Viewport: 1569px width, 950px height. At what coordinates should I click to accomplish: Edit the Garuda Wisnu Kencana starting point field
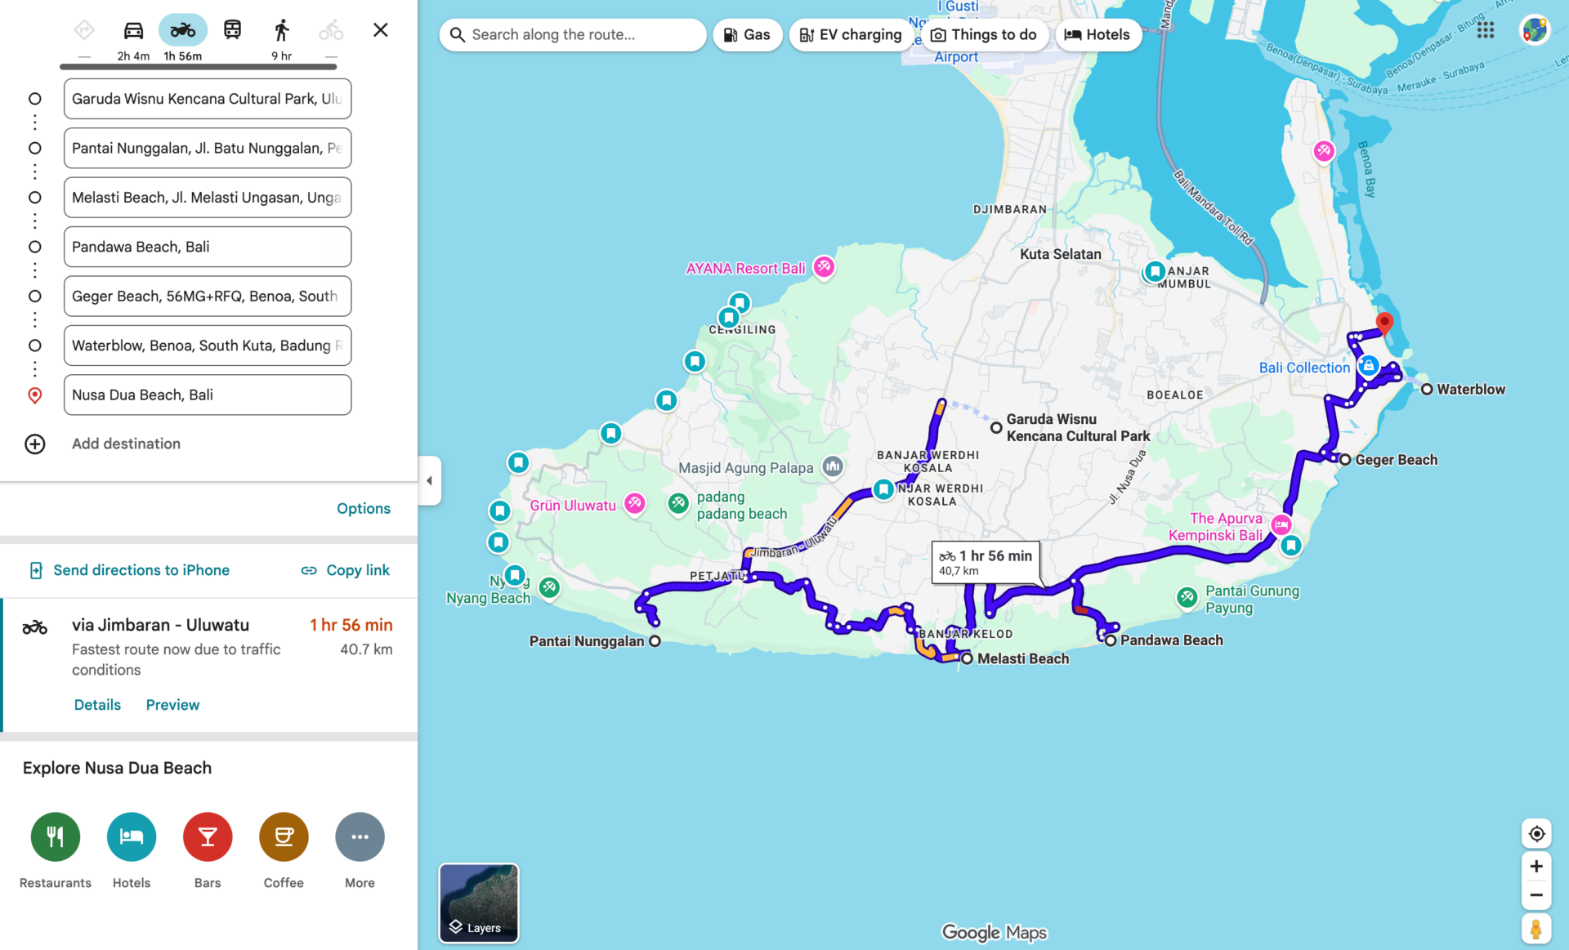[208, 99]
